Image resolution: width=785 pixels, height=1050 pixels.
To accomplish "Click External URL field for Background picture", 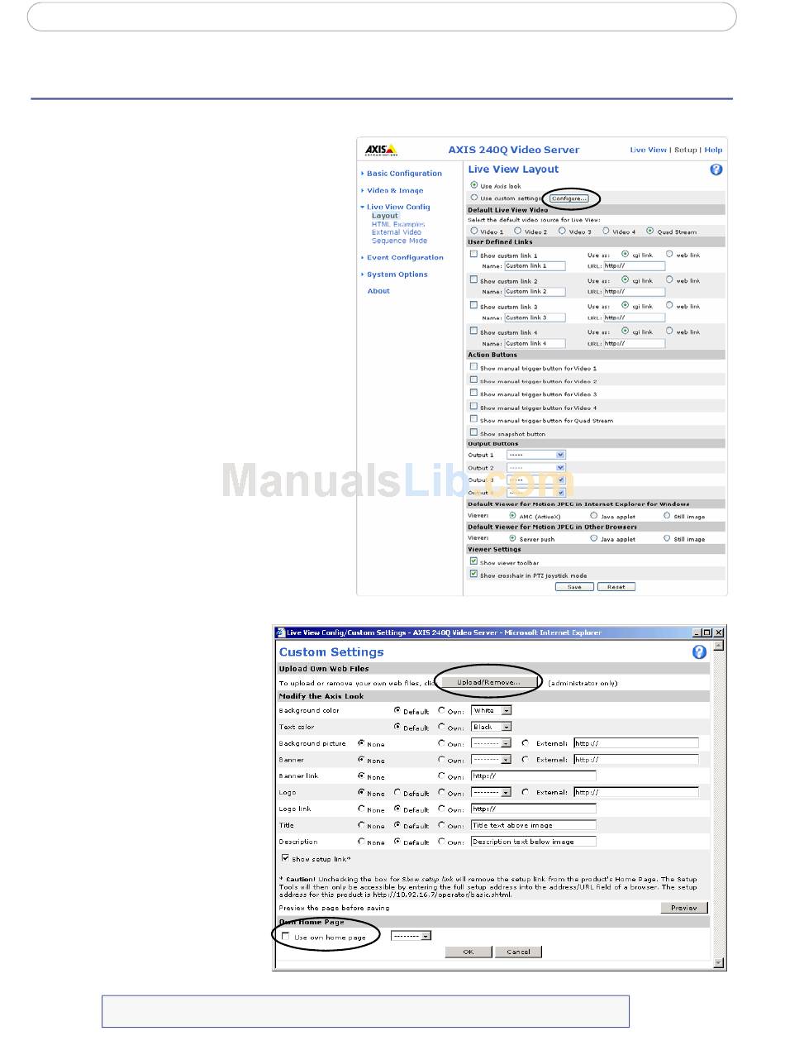I will [636, 743].
